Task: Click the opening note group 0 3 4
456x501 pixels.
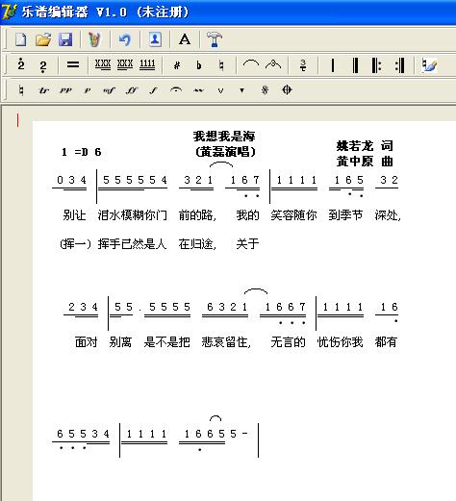Action: [x=71, y=180]
